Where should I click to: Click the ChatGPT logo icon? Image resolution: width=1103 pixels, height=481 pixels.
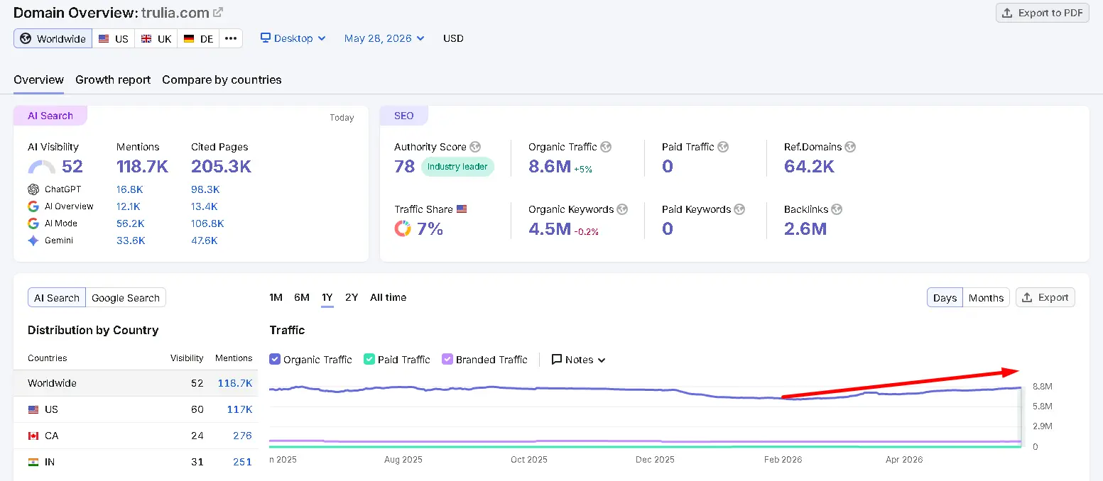pos(33,189)
